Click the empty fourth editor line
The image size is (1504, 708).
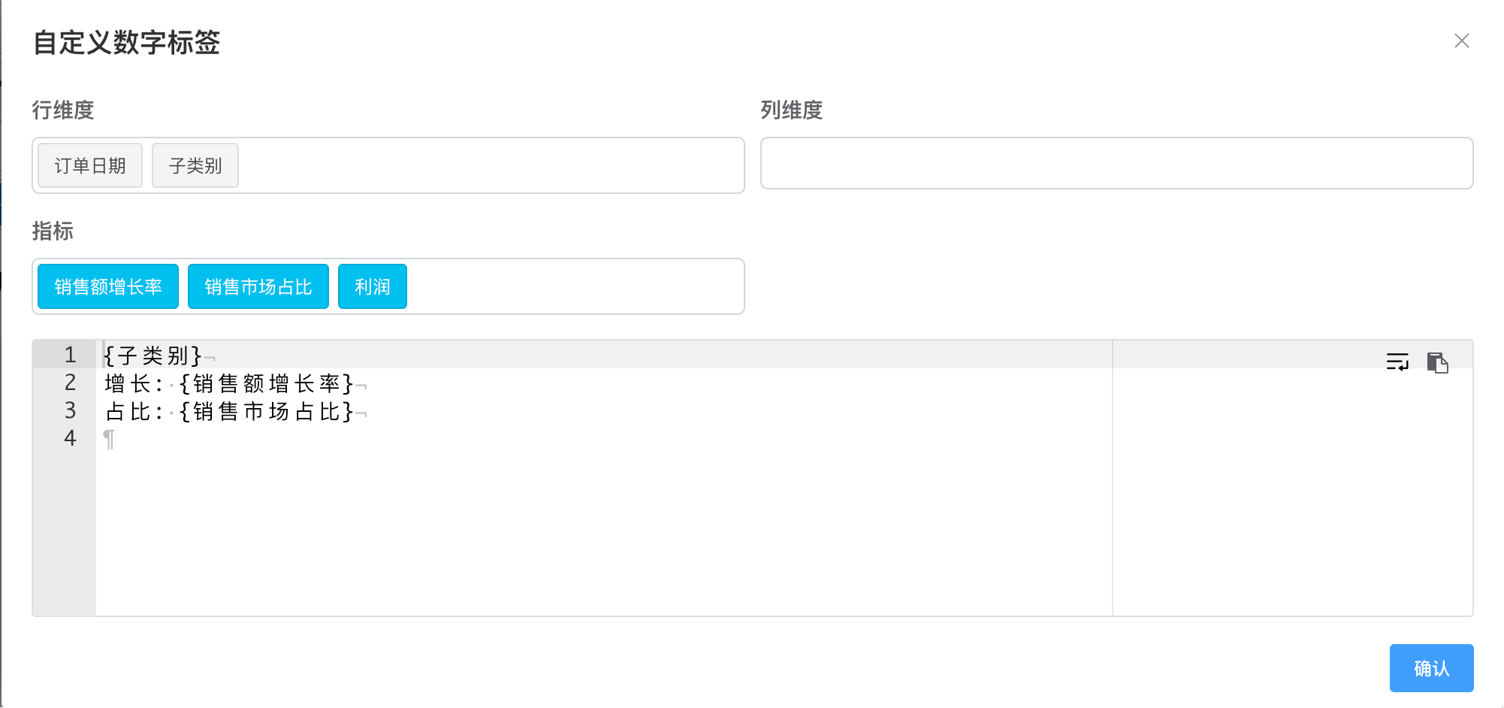click(601, 439)
